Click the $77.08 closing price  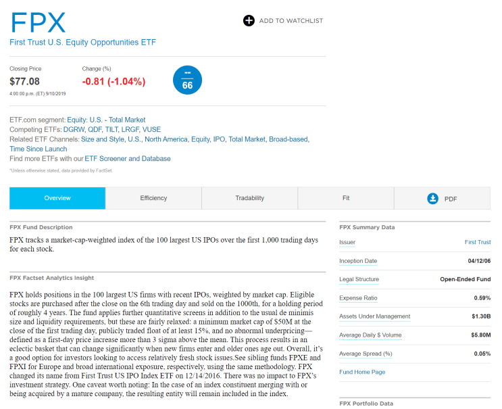24,81
